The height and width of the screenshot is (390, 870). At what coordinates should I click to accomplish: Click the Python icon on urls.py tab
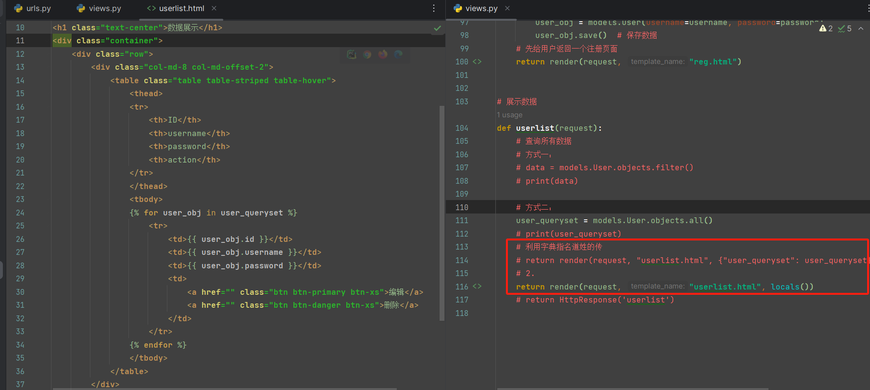(18, 8)
